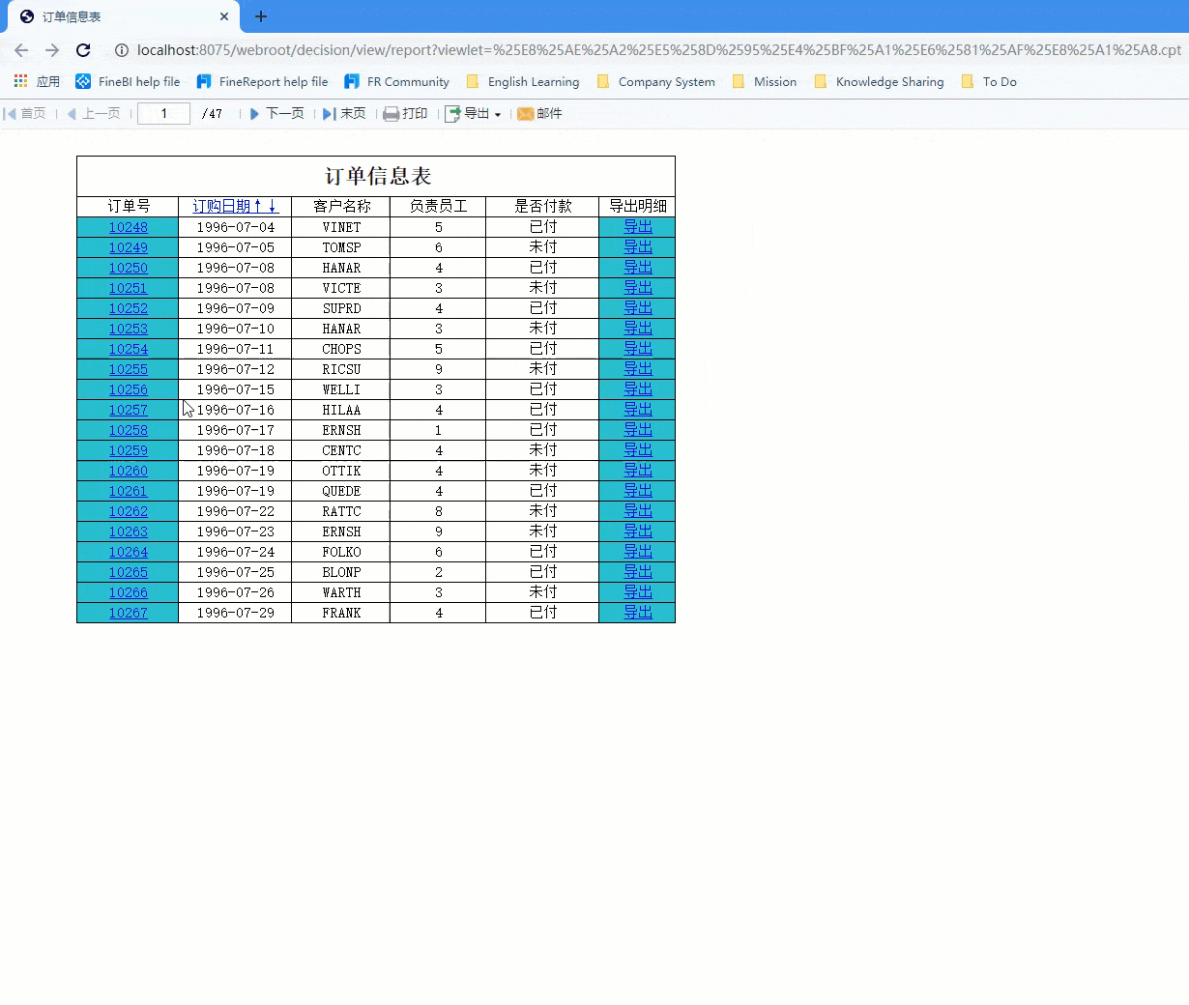Open order number 10262 link

129,511
